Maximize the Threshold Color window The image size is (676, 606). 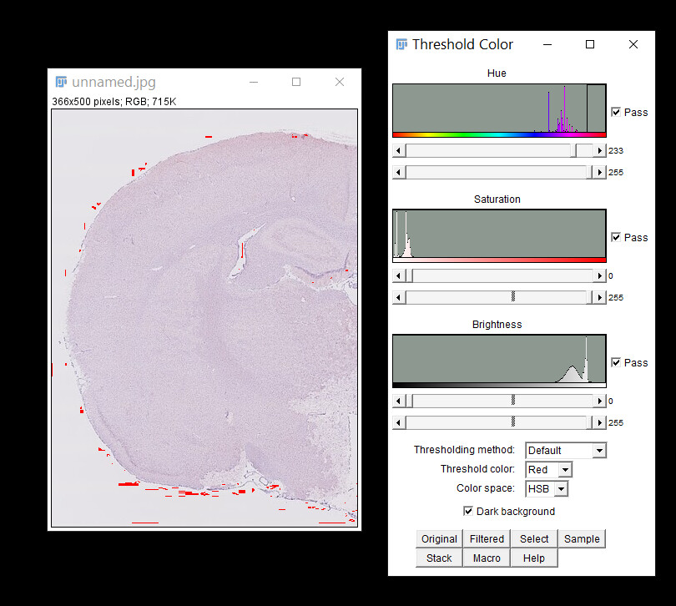tap(590, 44)
